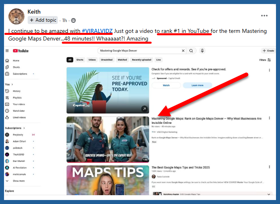Screen dimensions: 280x204
Task: Select the Recently uploaded filter chip
Action: 141,60
